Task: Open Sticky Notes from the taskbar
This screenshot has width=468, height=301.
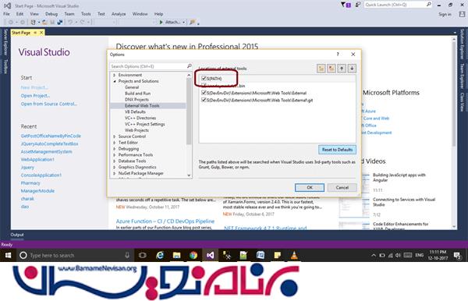Action: [277, 255]
